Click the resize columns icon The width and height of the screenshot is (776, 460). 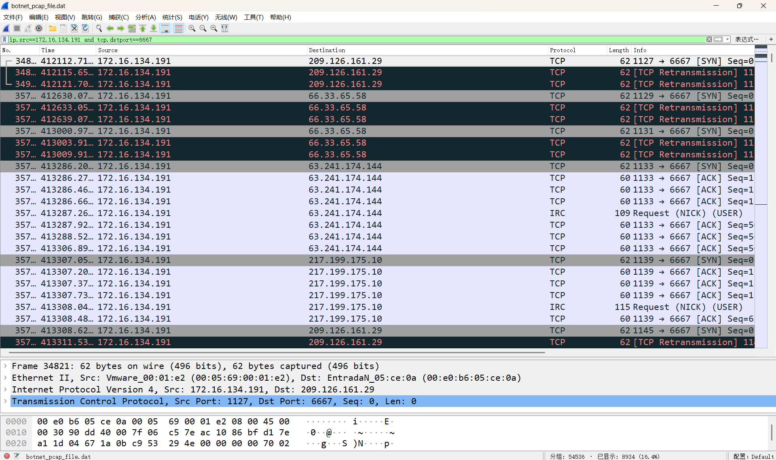tap(225, 28)
